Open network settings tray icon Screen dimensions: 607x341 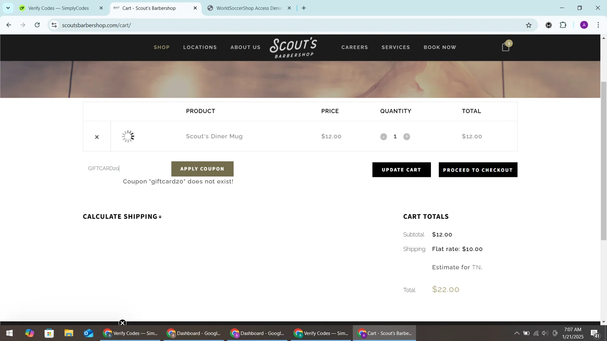pos(536,333)
